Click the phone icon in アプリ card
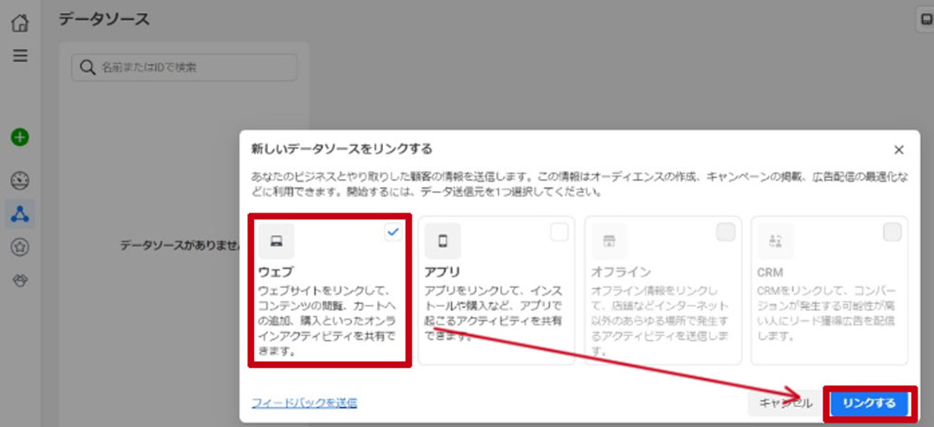Viewport: 934px width, 427px height. click(442, 241)
